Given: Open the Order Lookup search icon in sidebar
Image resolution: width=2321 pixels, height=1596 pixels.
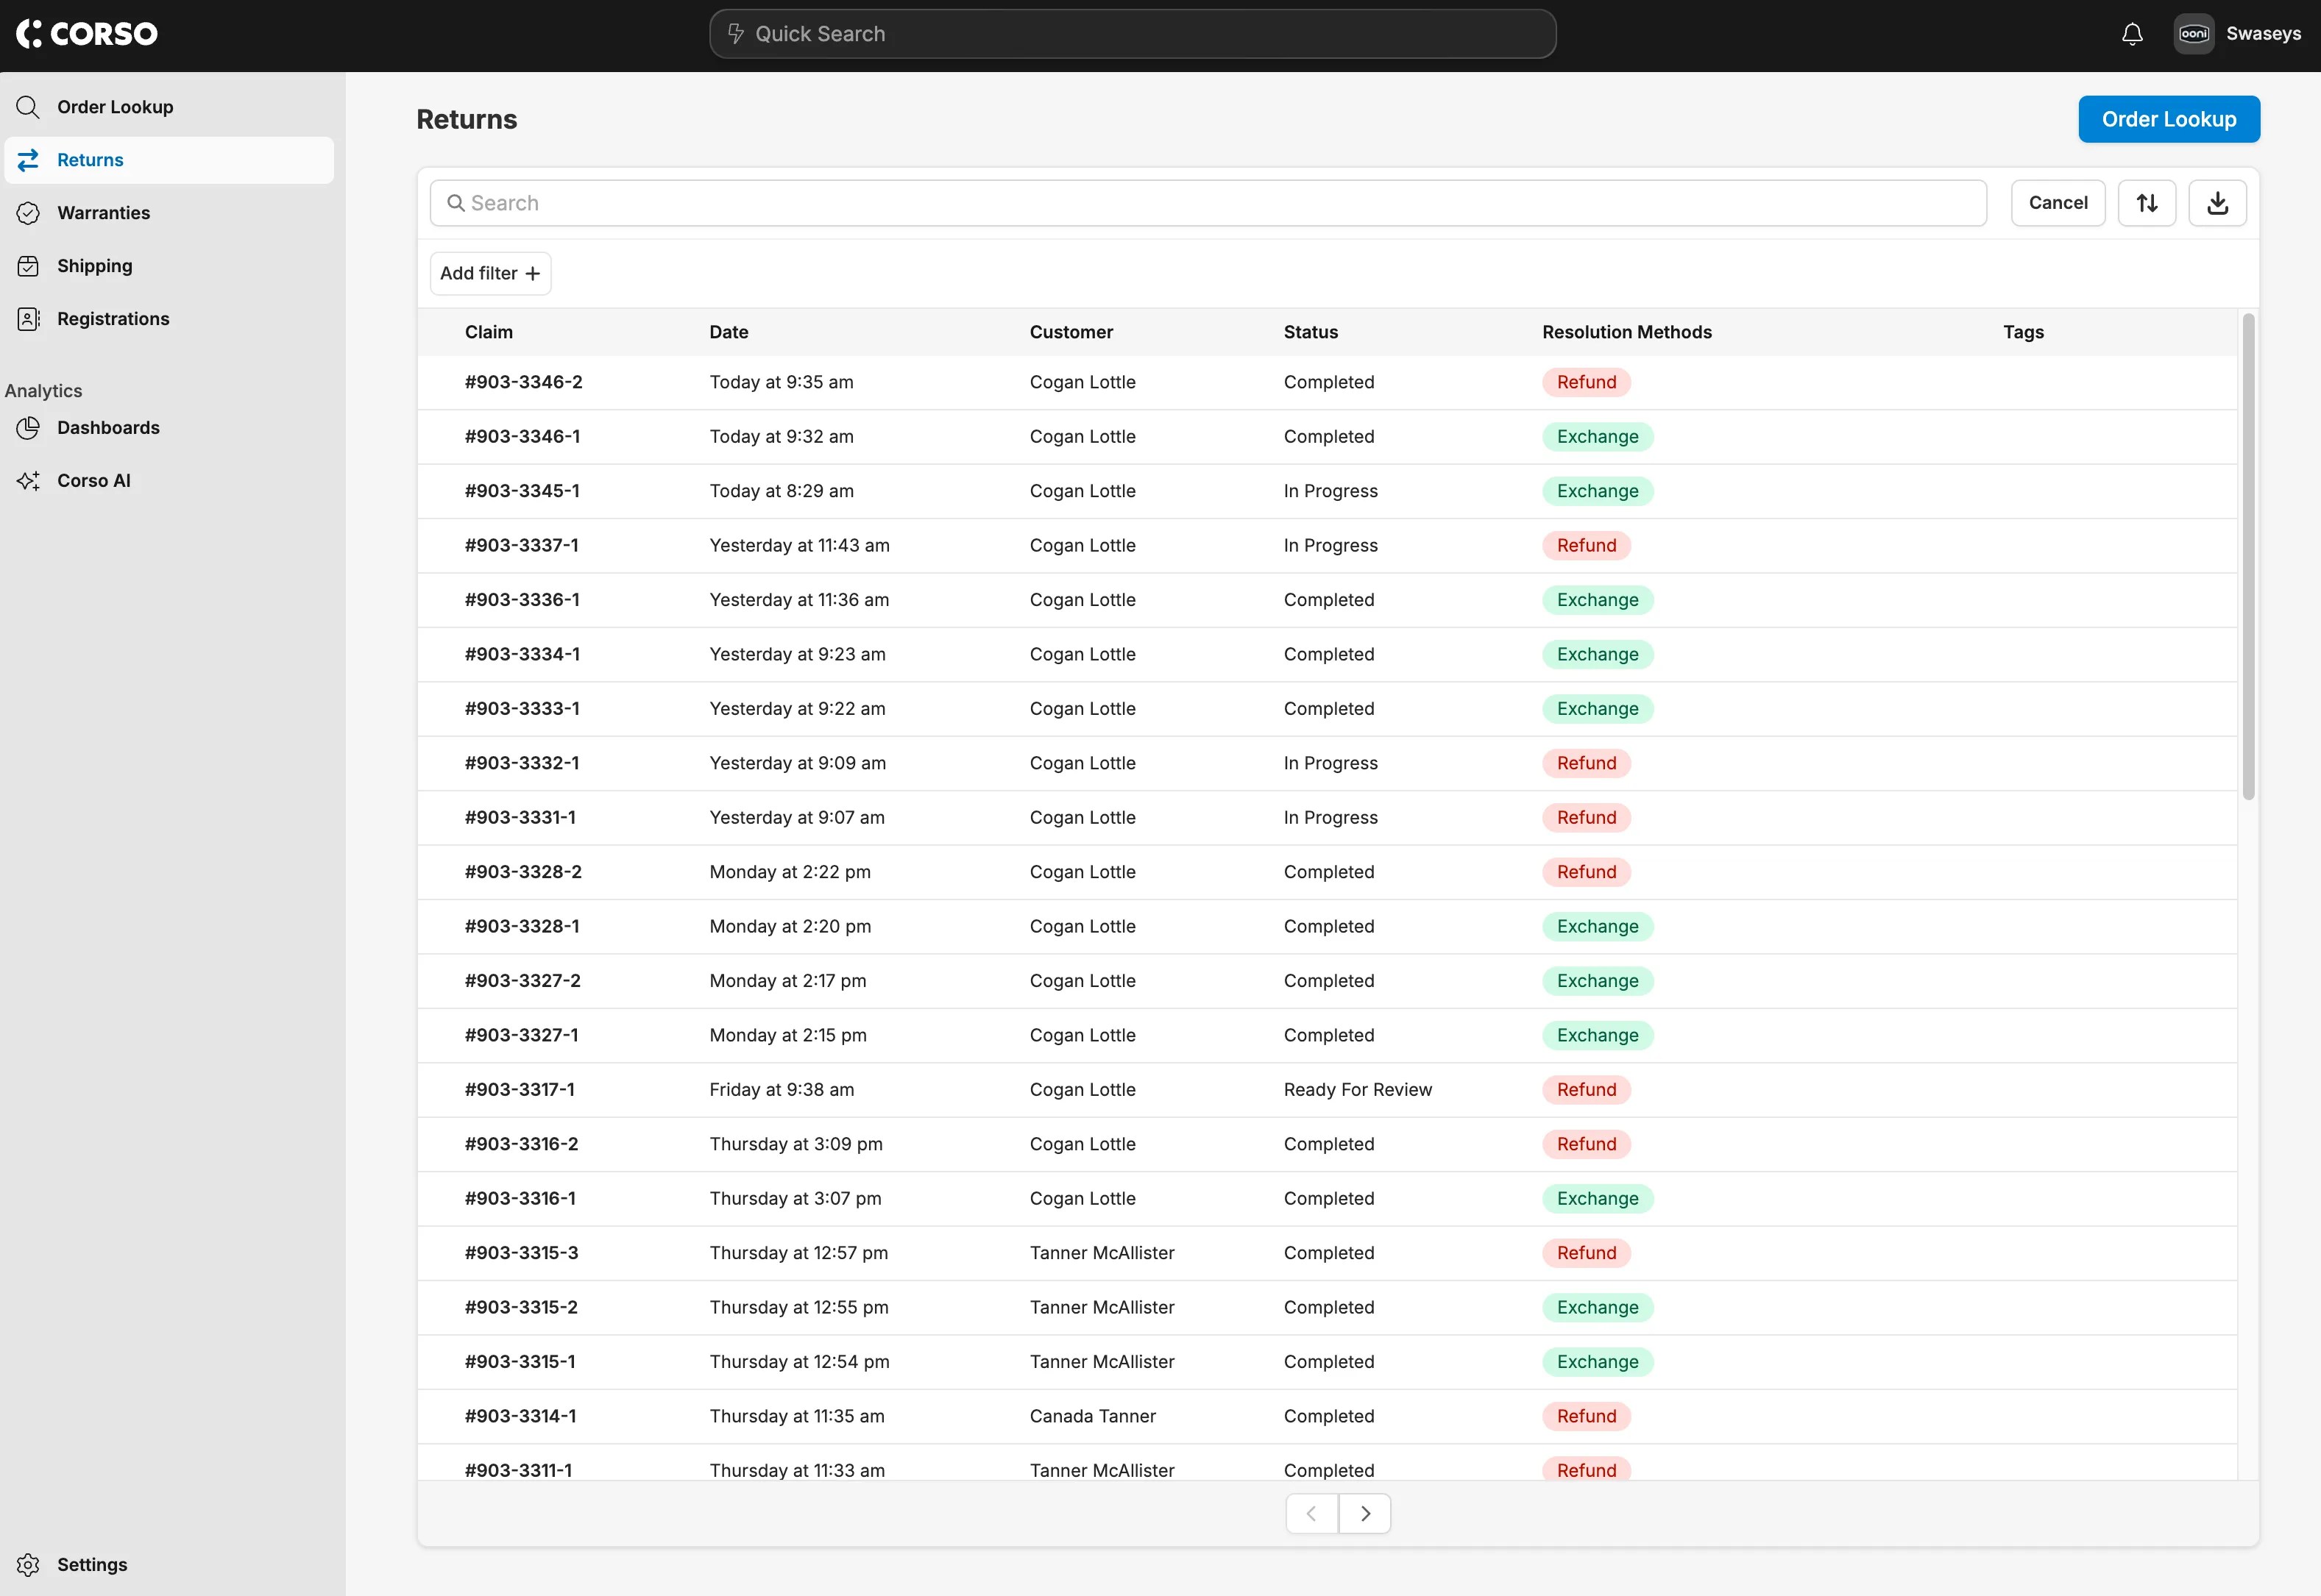Looking at the screenshot, I should 28,106.
